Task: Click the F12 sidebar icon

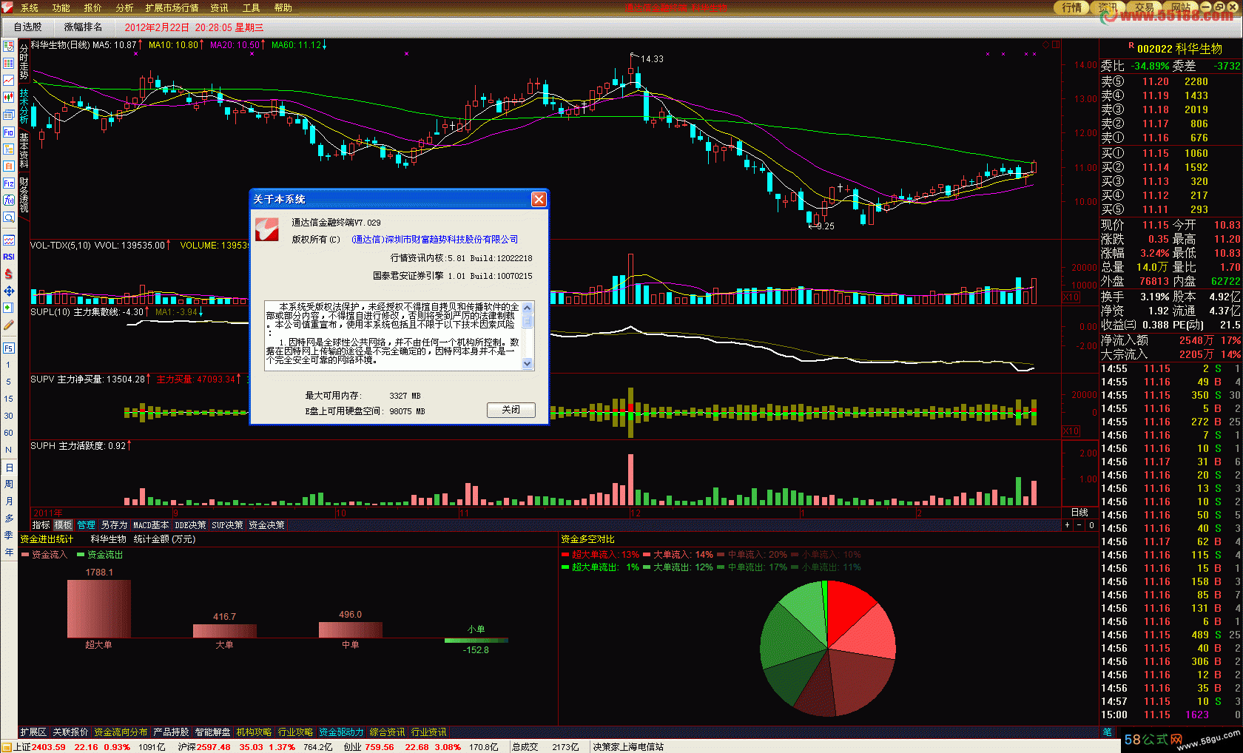Action: pos(9,183)
